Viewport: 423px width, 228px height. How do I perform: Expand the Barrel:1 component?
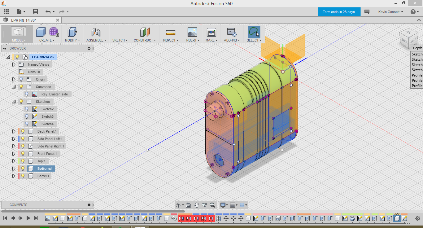(x=14, y=176)
